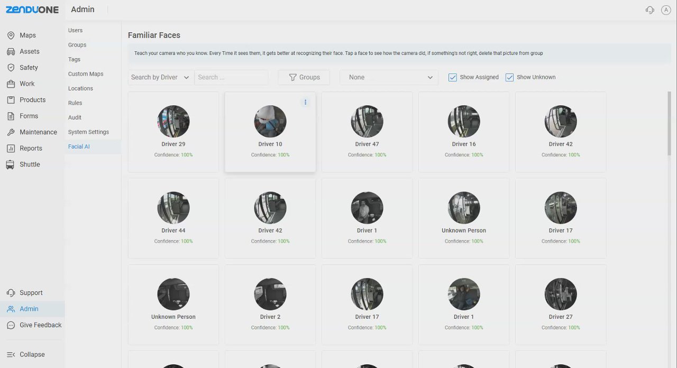
Task: Click the Assets vehicle icon in sidebar
Action: pyautogui.click(x=11, y=51)
